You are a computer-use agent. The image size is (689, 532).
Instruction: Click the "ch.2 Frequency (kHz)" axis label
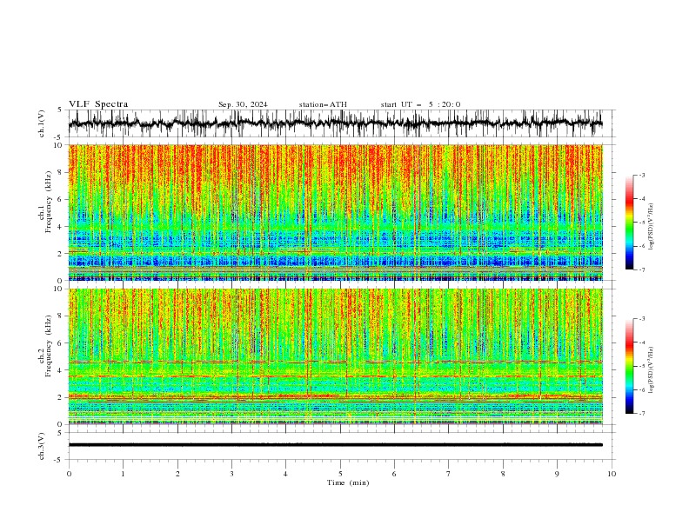click(45, 346)
